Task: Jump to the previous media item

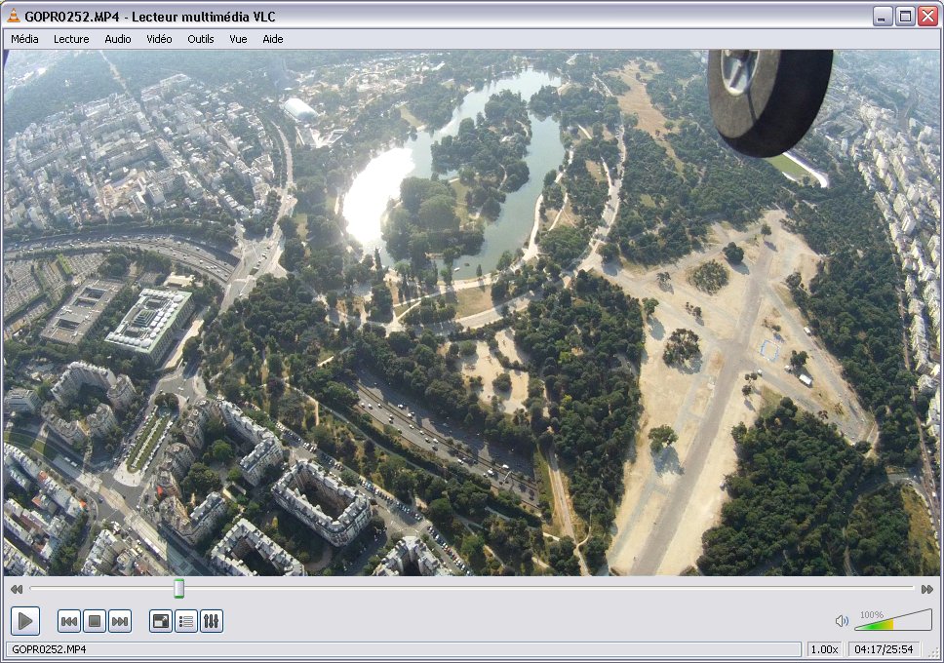Action: click(69, 621)
